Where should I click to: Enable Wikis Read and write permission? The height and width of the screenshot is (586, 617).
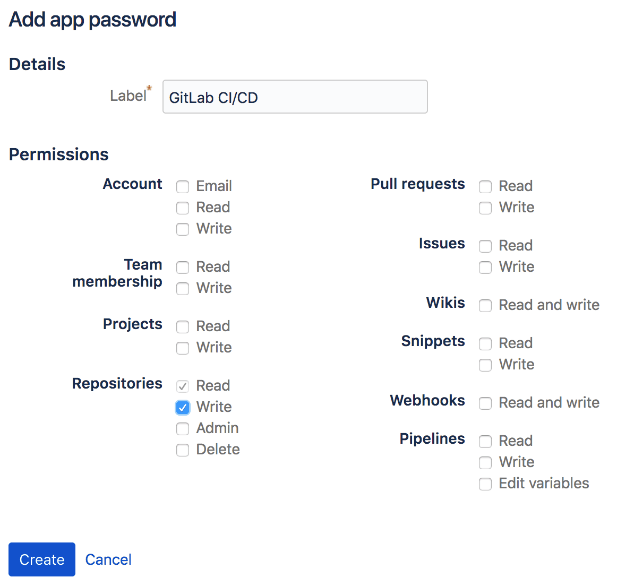click(485, 306)
